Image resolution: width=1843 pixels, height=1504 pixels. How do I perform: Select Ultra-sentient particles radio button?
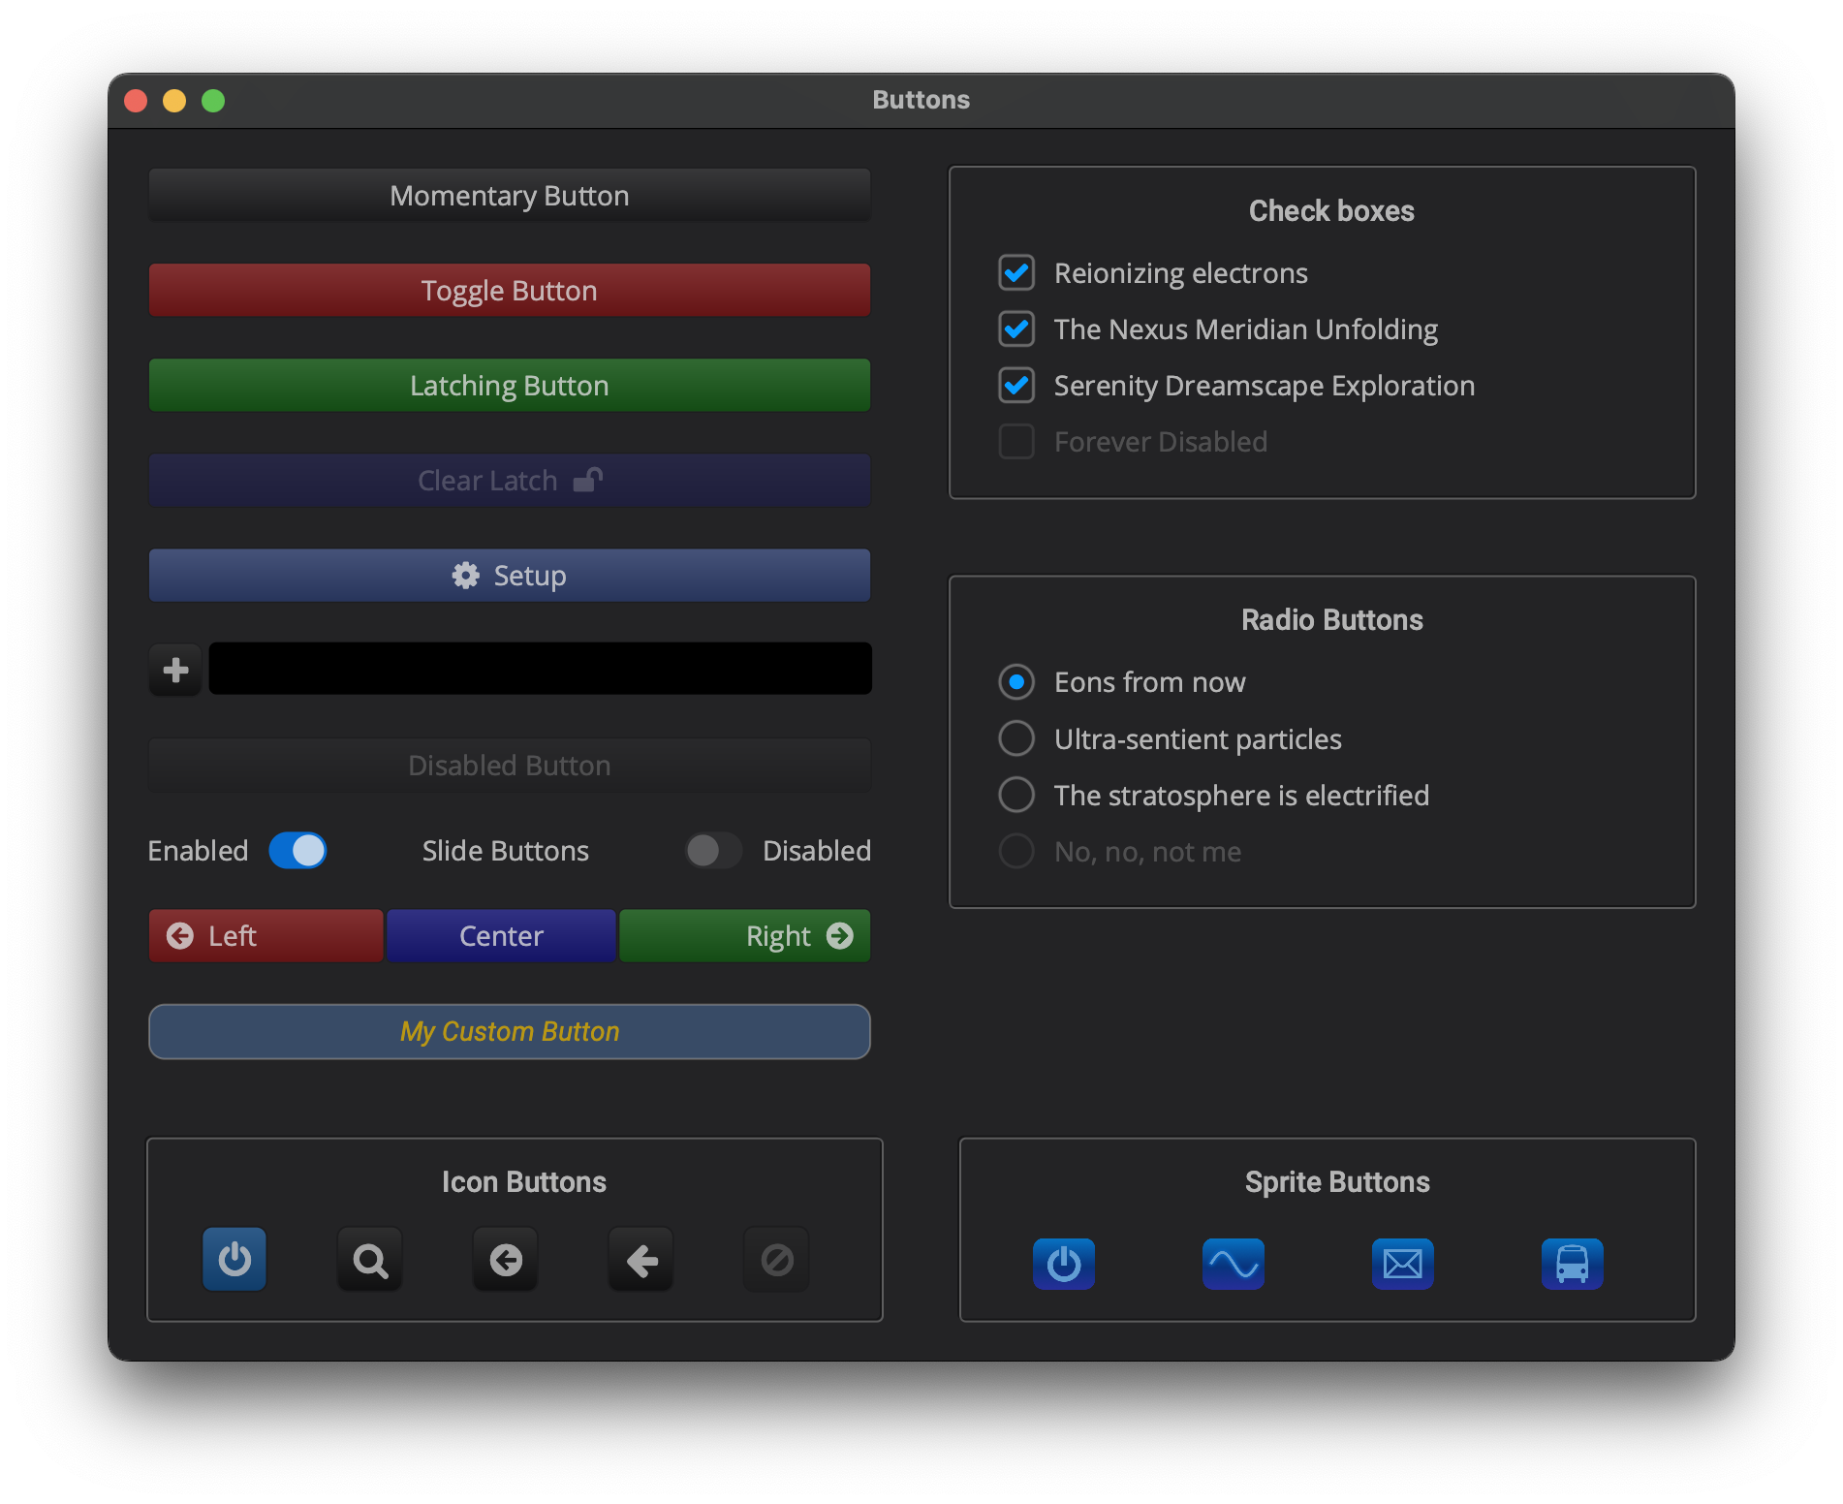[1016, 738]
